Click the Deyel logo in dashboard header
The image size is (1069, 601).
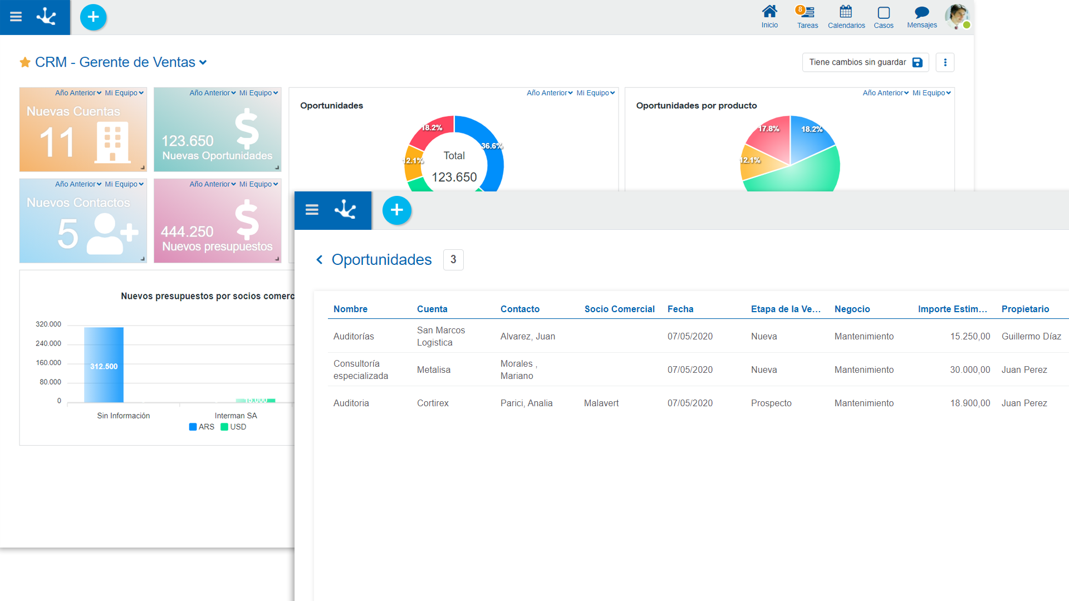tap(47, 17)
